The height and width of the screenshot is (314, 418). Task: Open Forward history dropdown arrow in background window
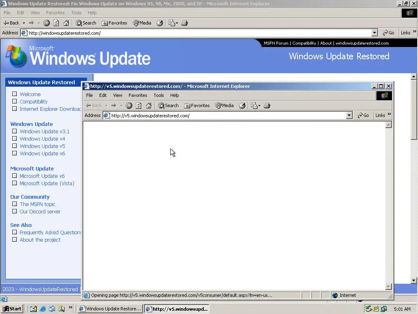pyautogui.click(x=39, y=23)
